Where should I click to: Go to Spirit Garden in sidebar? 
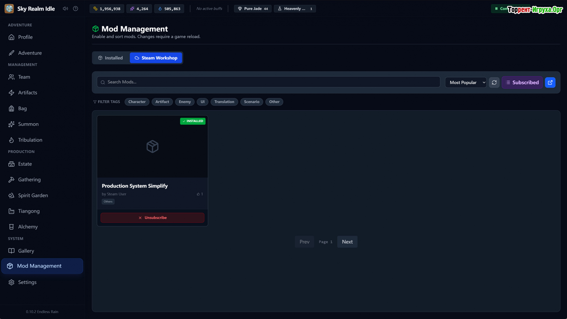(x=33, y=195)
